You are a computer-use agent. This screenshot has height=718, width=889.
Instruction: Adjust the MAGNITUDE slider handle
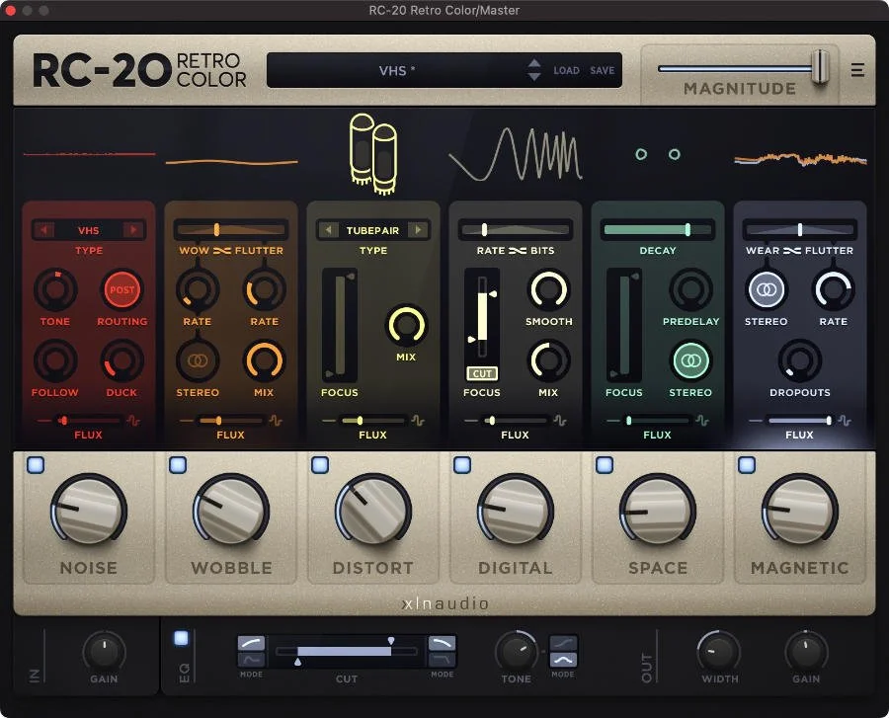click(x=820, y=67)
